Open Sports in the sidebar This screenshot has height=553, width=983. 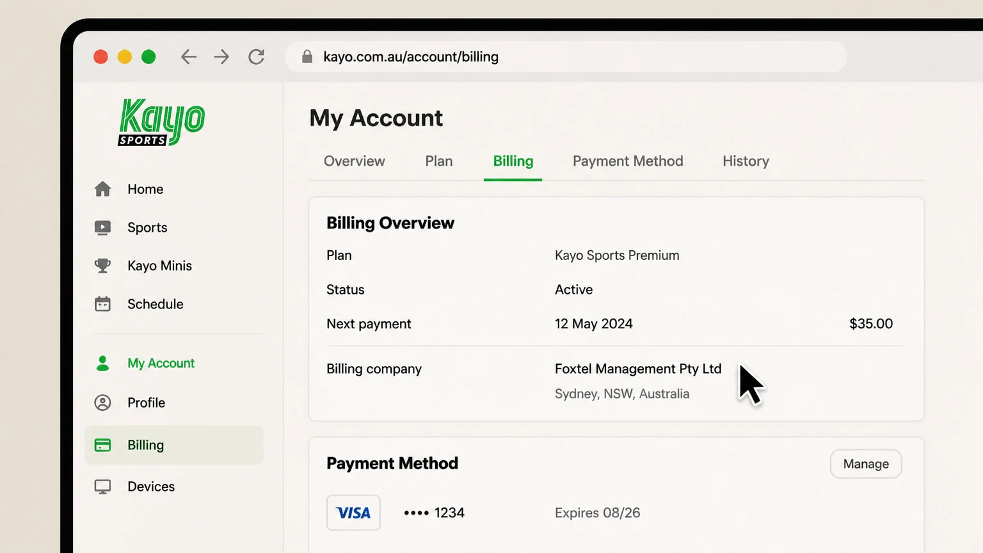[x=147, y=227]
